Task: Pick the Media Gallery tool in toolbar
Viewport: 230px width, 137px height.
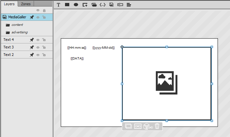Action: click(111, 5)
